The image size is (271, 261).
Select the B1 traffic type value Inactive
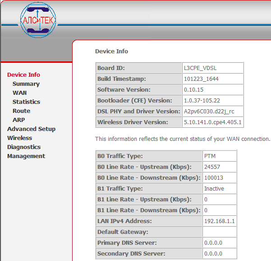pos(214,189)
